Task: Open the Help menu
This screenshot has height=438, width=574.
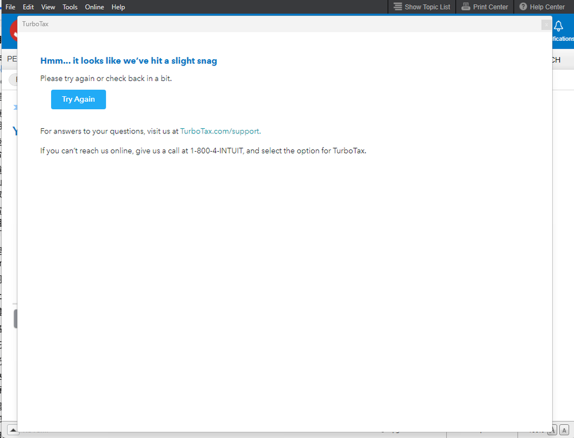Action: 118,6
